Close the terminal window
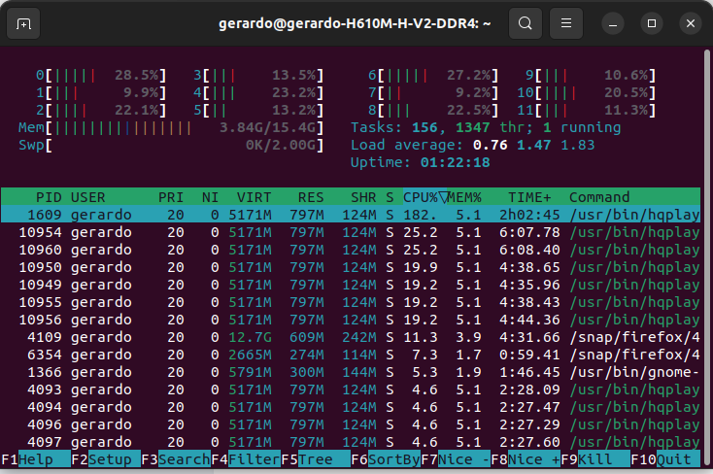 tap(688, 22)
